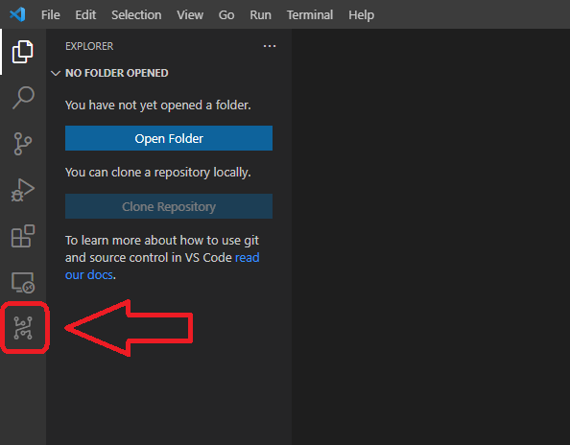Click the Open Folder button
Viewport: 570px width, 445px height.
(x=169, y=138)
